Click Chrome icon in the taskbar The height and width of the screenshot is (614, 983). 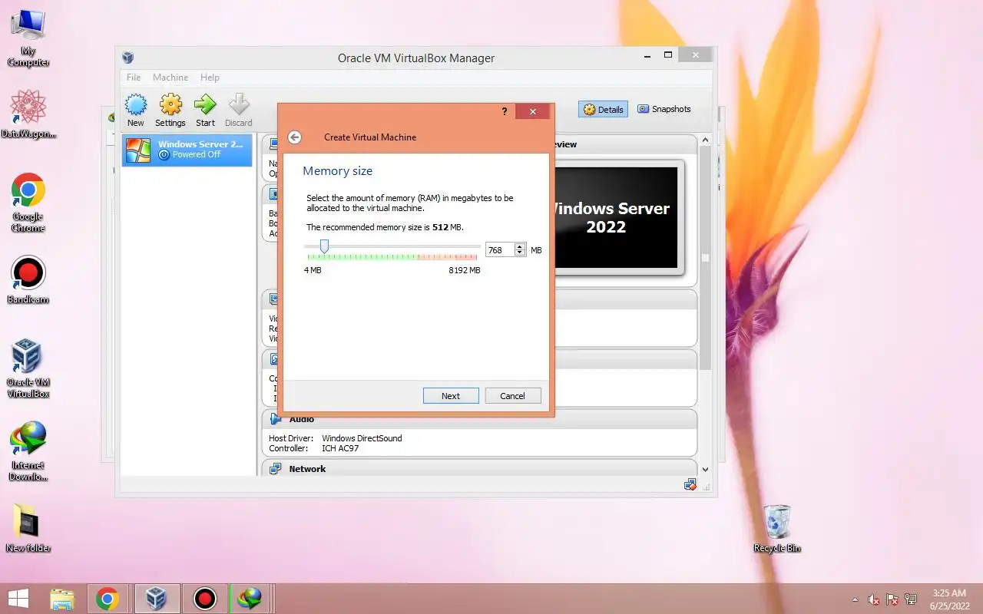[108, 599]
